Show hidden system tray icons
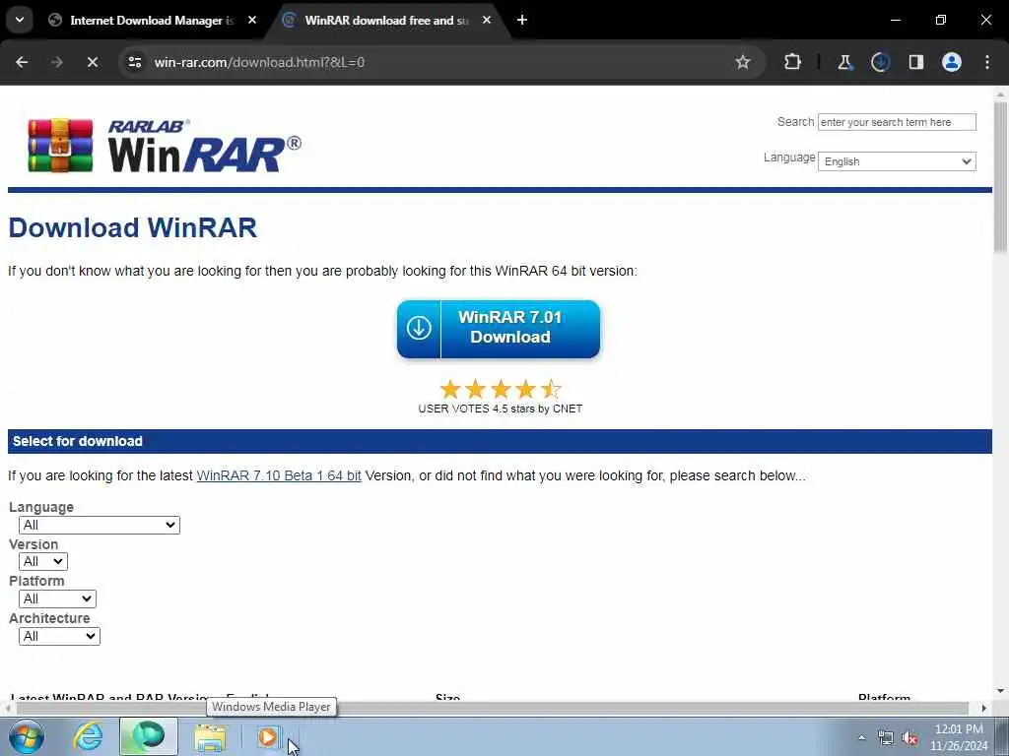The height and width of the screenshot is (756, 1009). [861, 737]
